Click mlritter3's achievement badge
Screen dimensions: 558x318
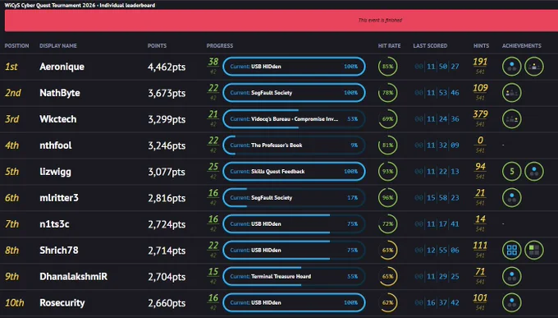(512, 197)
